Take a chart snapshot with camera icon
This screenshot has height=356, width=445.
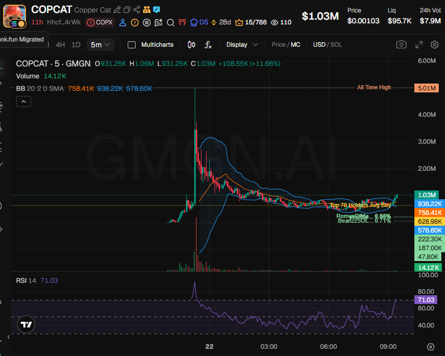click(x=401, y=45)
